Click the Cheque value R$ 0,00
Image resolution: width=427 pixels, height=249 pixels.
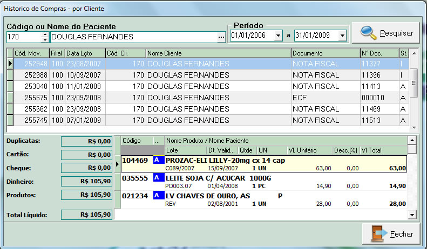pos(86,168)
